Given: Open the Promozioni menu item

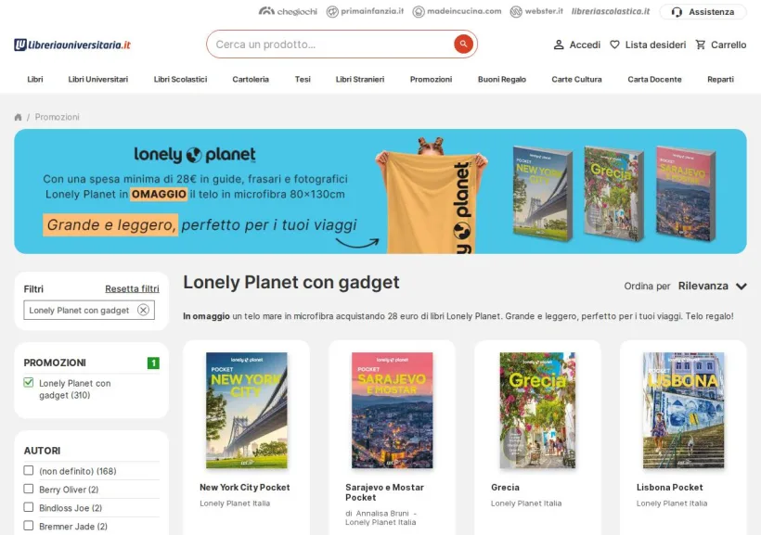Looking at the screenshot, I should point(431,79).
